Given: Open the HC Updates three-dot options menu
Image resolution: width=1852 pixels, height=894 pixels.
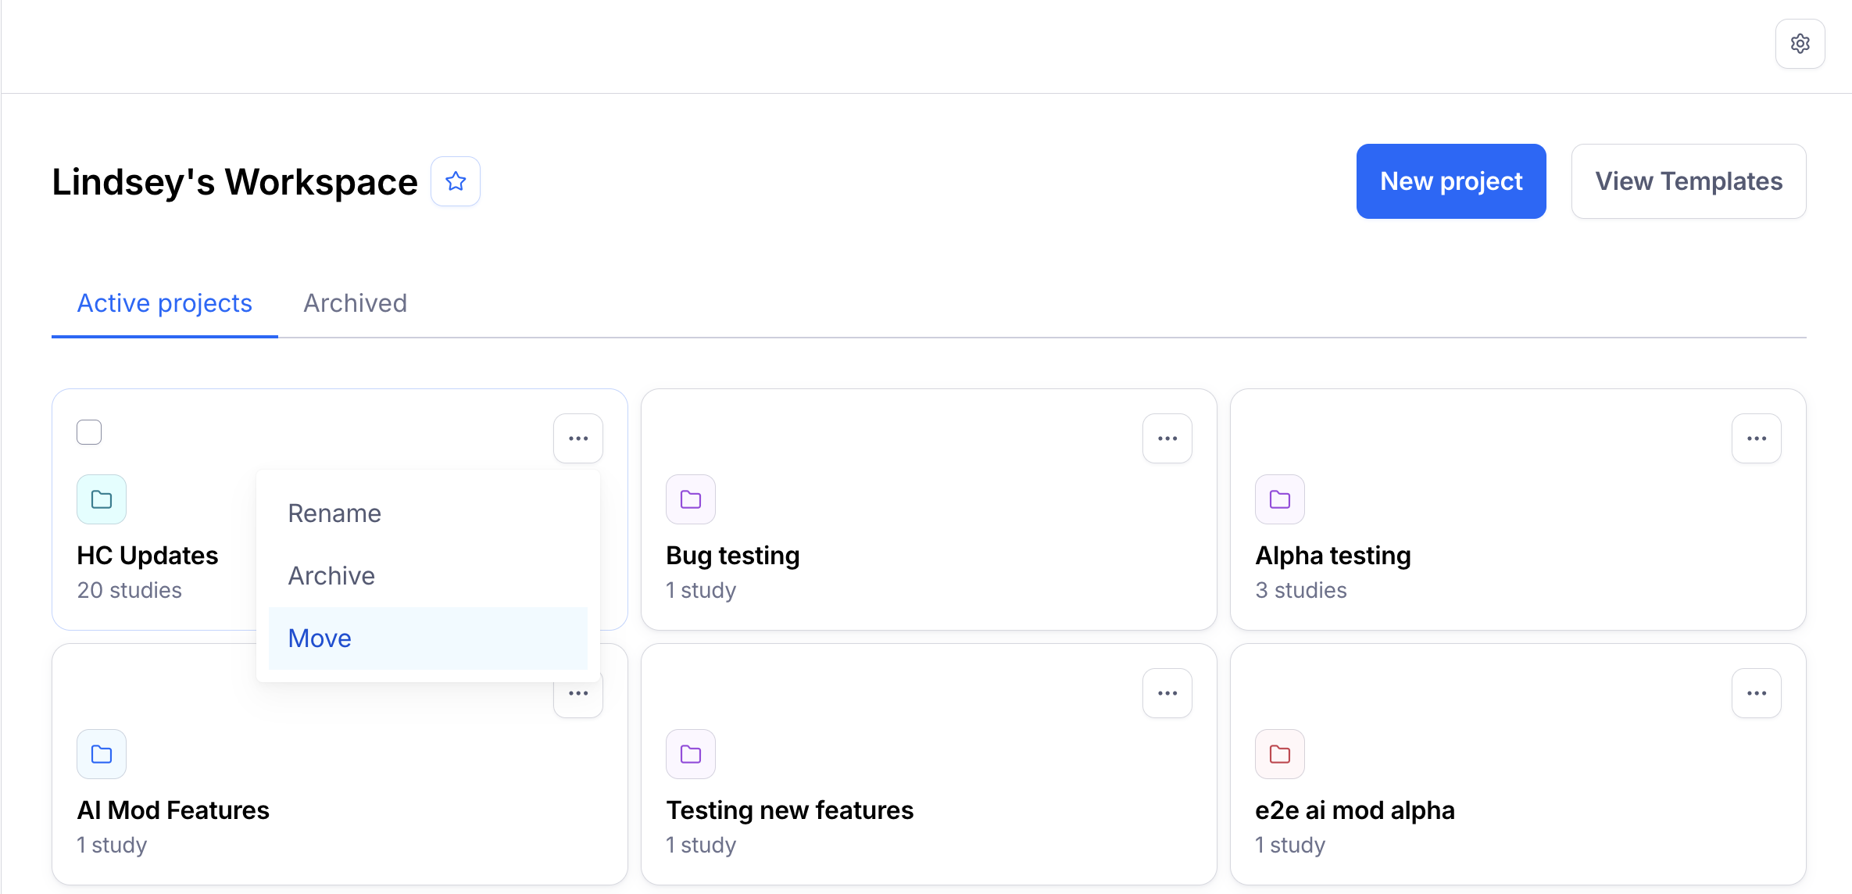Looking at the screenshot, I should point(578,438).
